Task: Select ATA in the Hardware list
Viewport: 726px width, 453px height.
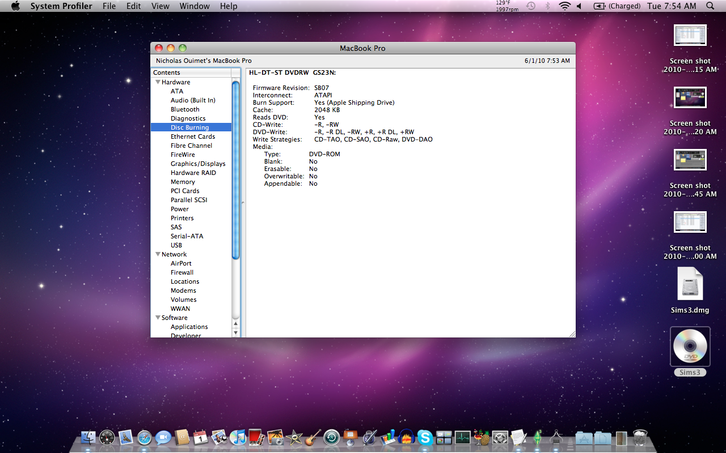Action: tap(177, 91)
